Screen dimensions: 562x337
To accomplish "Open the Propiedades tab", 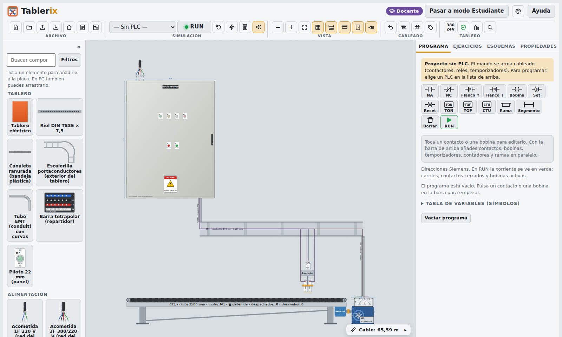I will 538,46.
